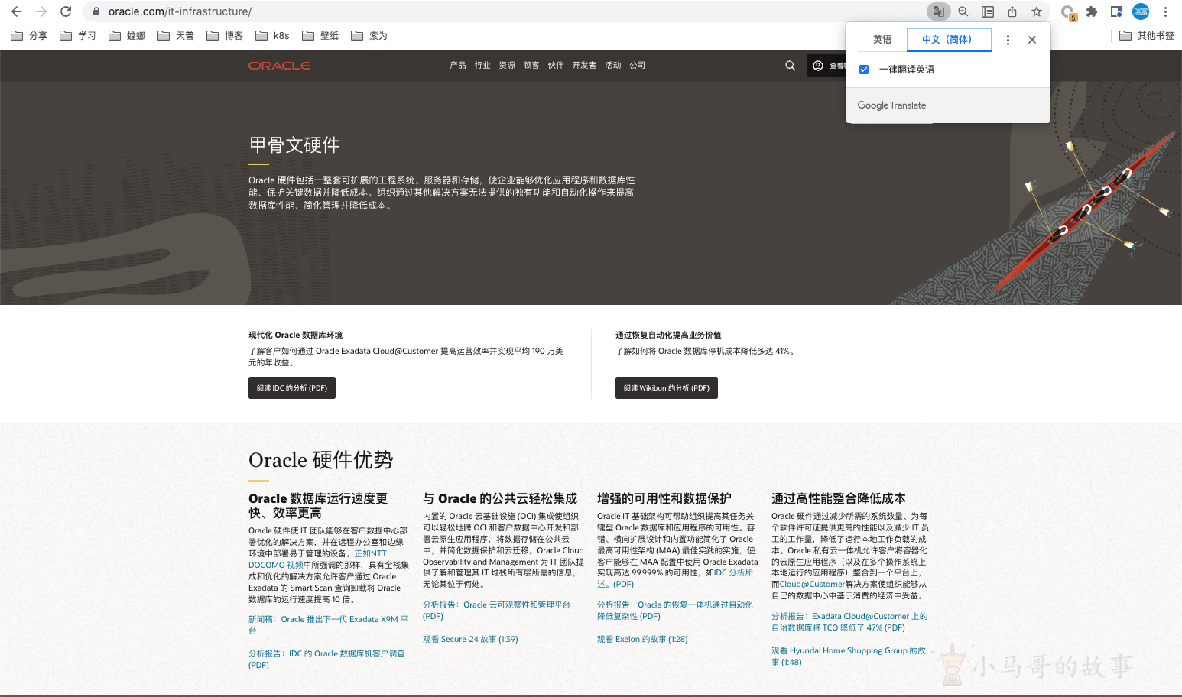Click the zoom magnifier icon in address bar

[x=963, y=11]
